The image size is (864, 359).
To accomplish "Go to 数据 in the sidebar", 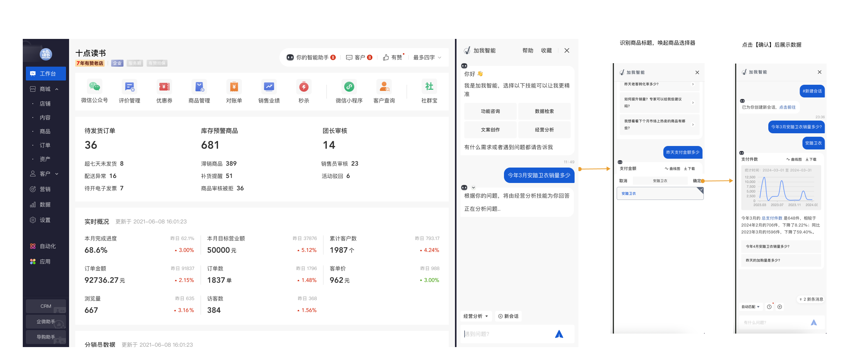I will click(x=45, y=205).
